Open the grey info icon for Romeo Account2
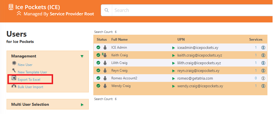Viewport: 274px width, 114px height. tap(263, 78)
